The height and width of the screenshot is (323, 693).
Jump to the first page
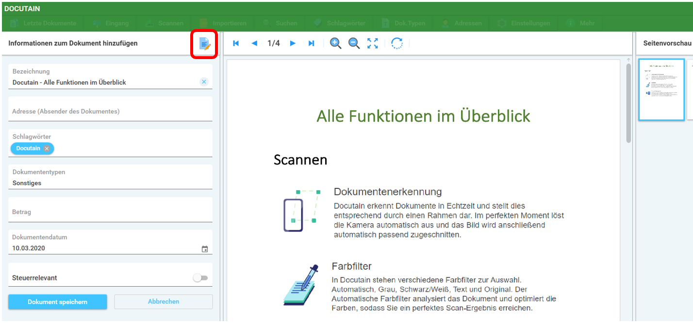[236, 44]
